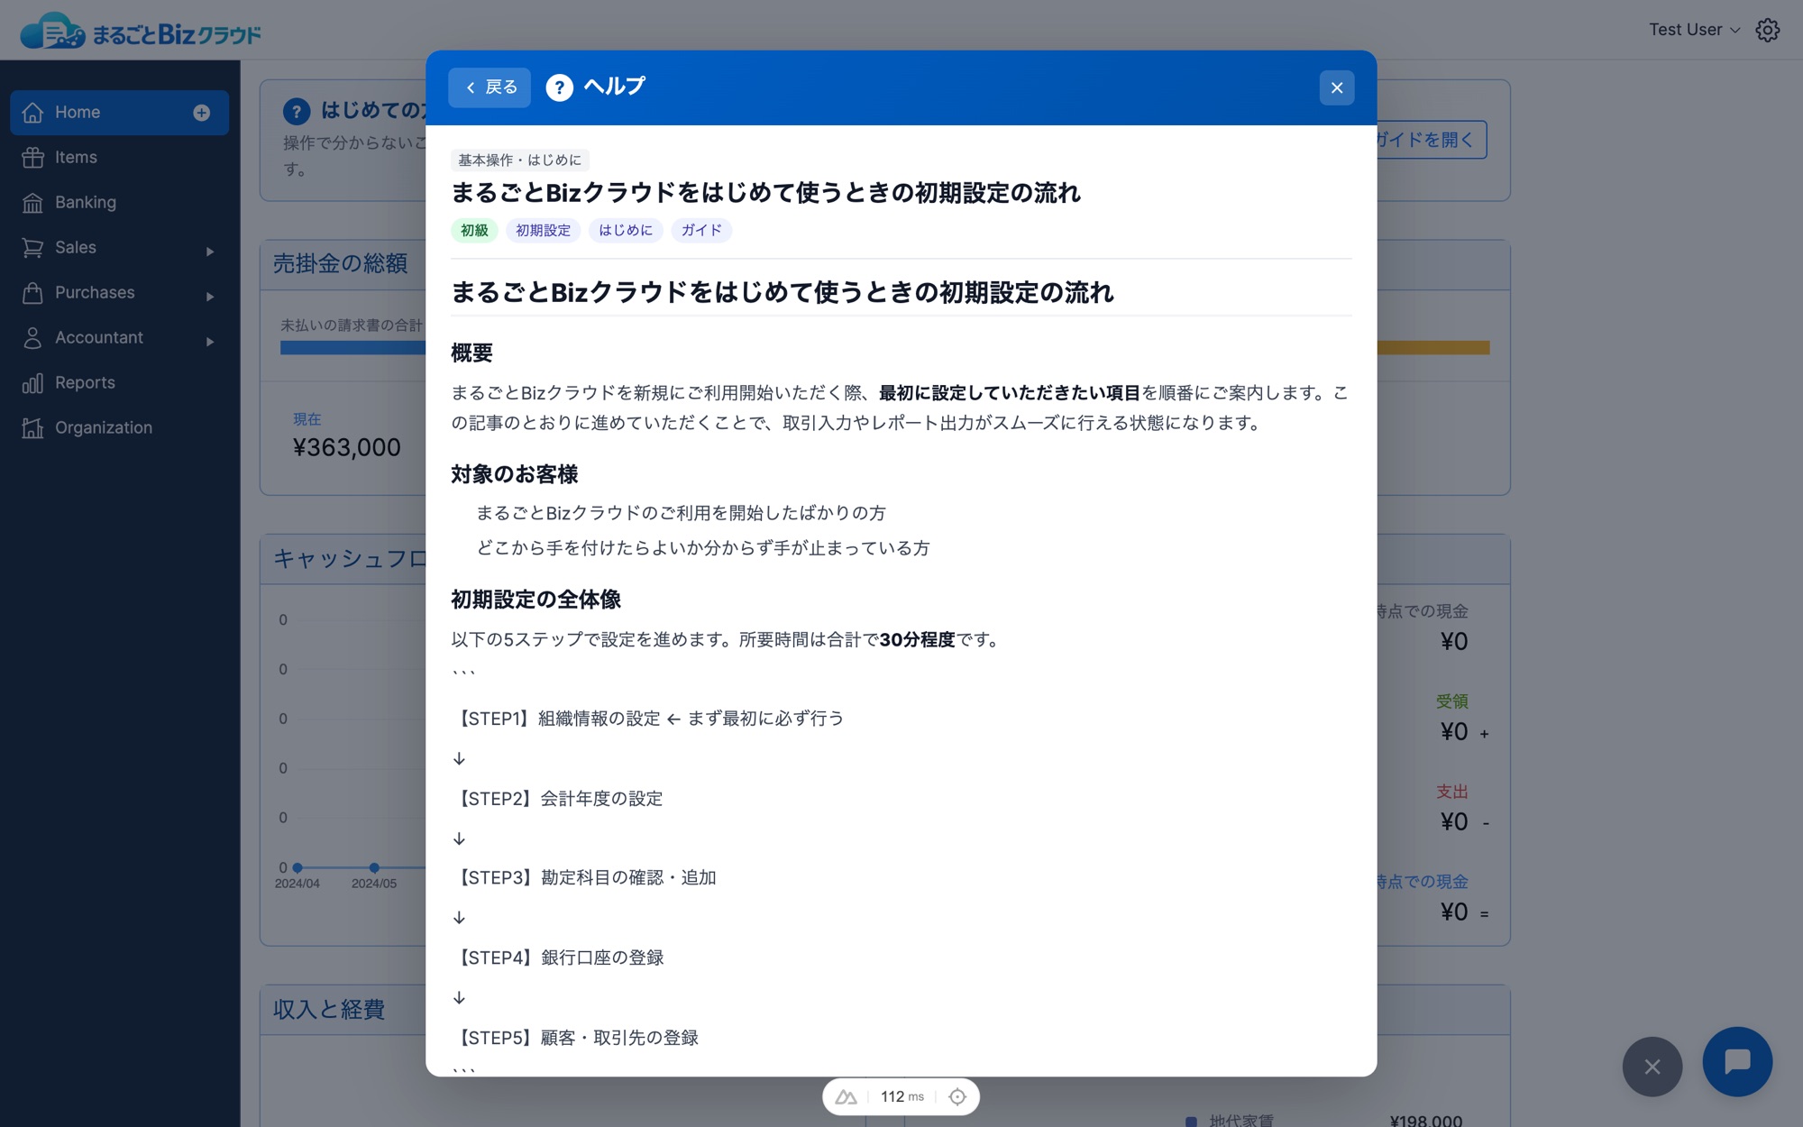1803x1127 pixels.
Task: Expand the Sales submenu arrow
Action: point(210,252)
